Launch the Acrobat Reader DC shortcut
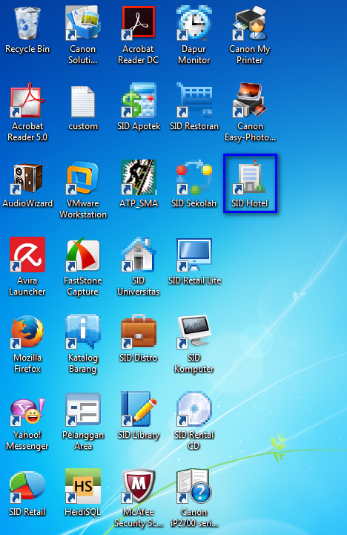 click(139, 23)
